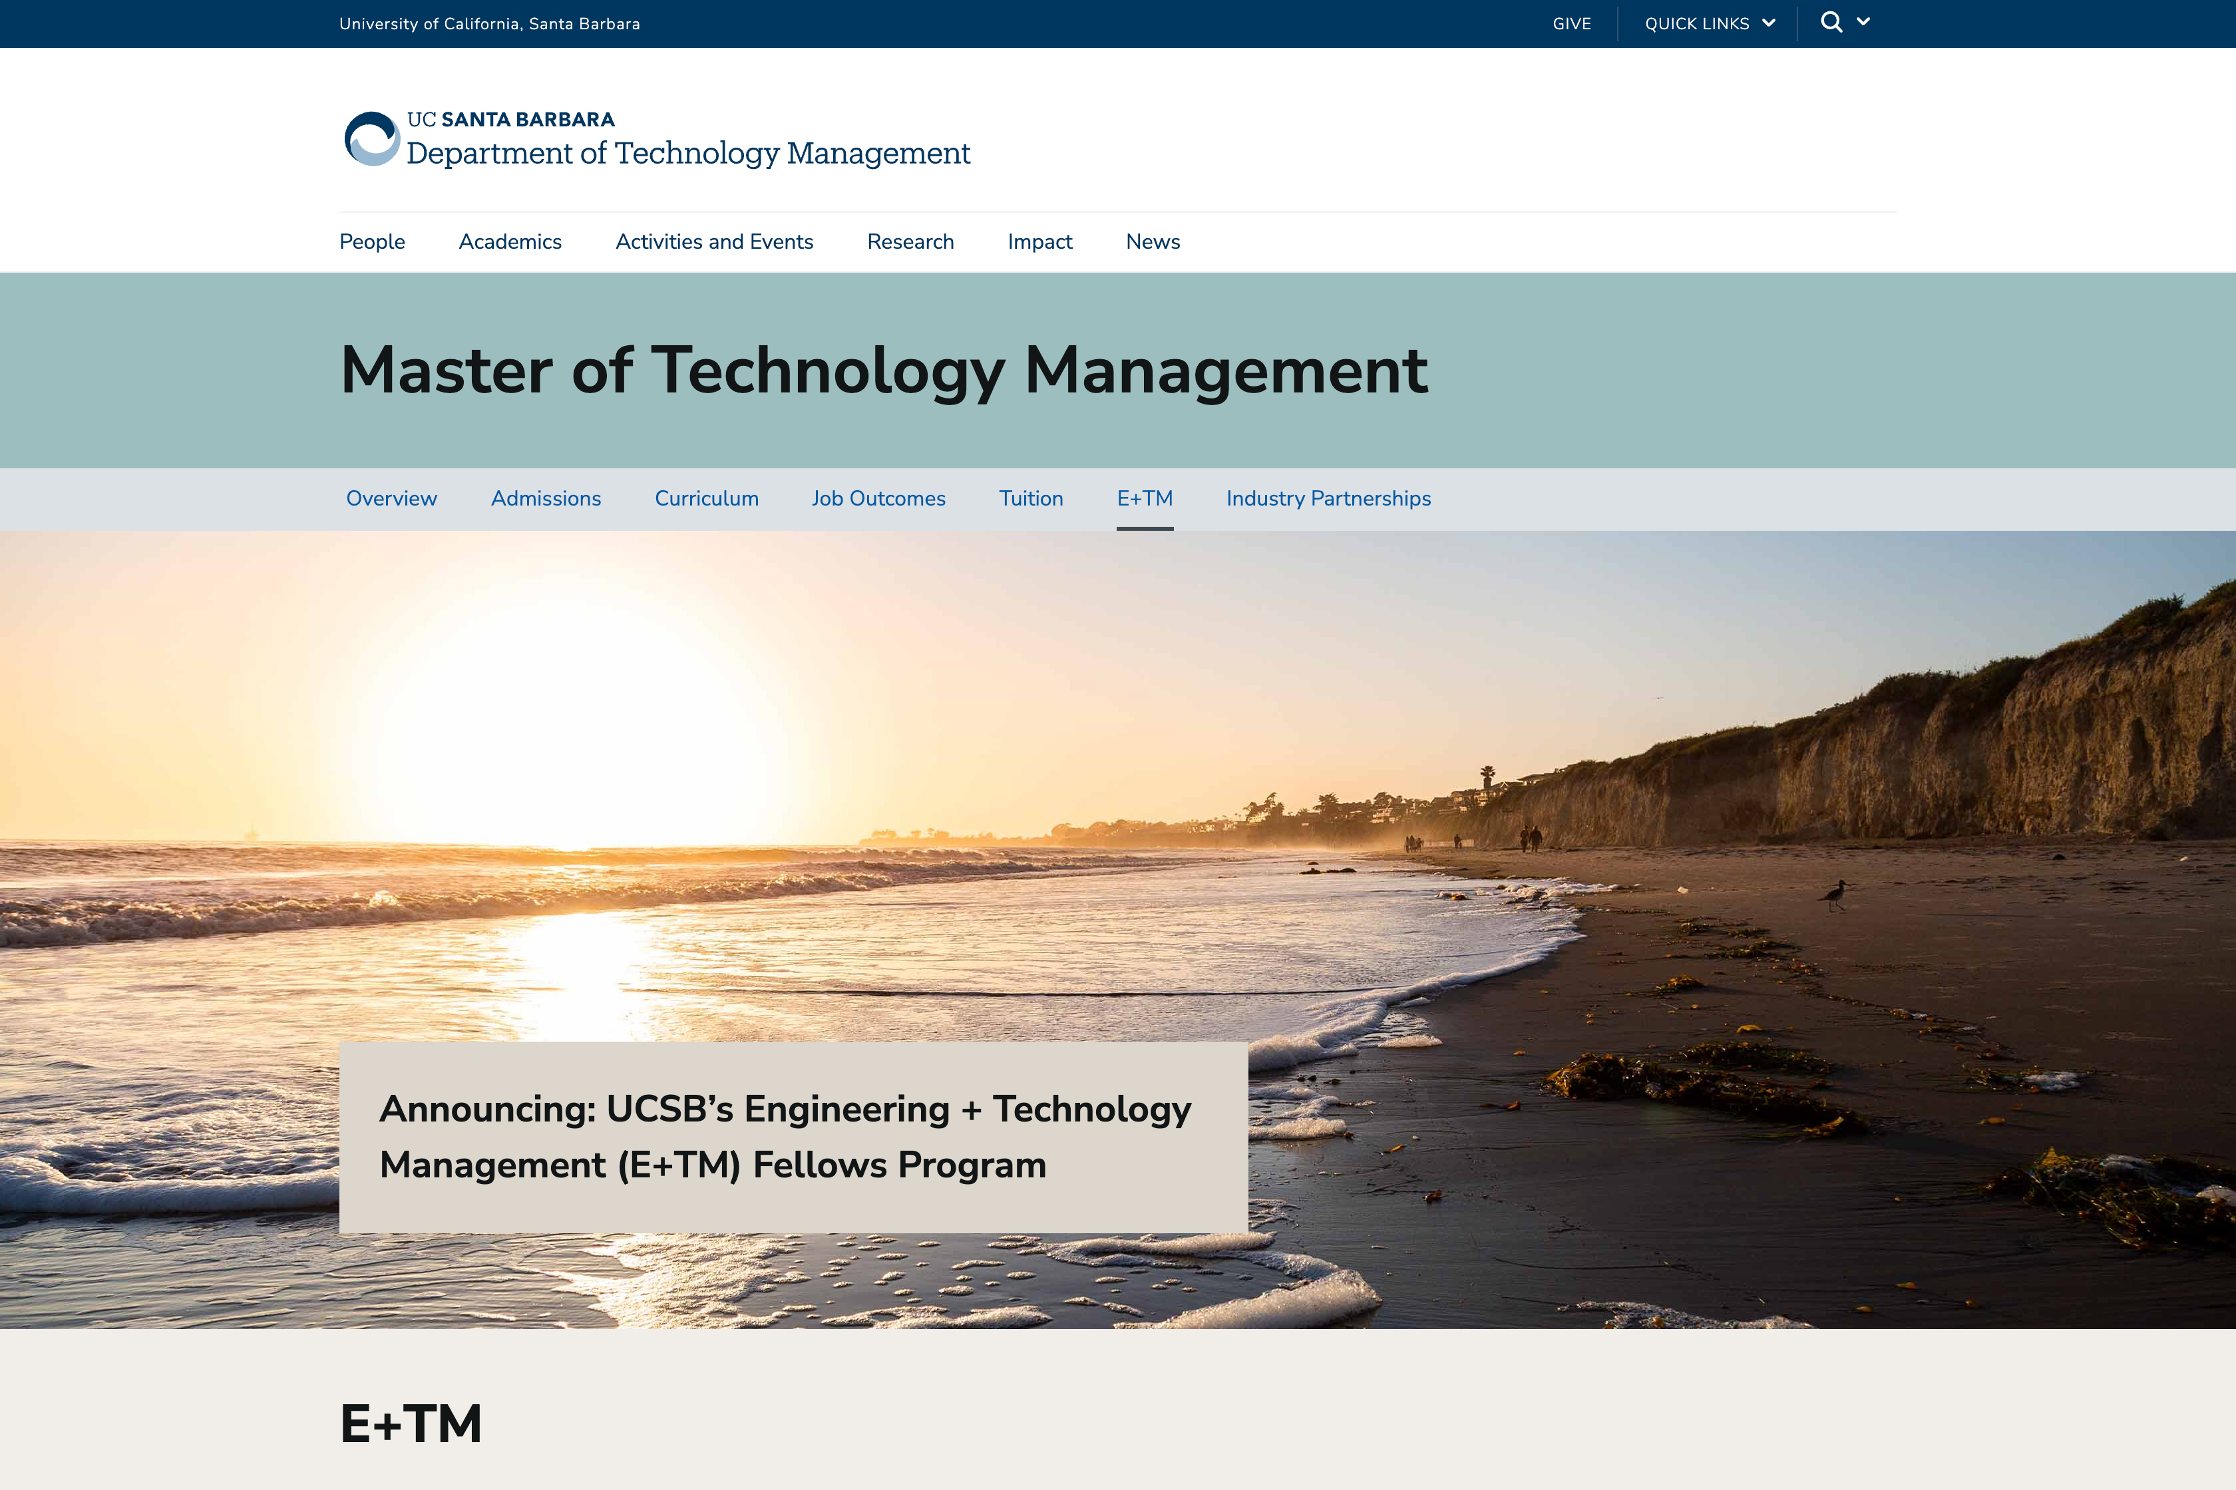Viewport: 2236px width, 1490px height.
Task: Open the People menu
Action: click(x=372, y=241)
